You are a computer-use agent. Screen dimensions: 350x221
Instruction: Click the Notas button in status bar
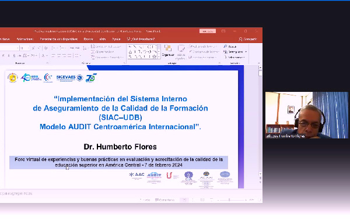(x=145, y=200)
